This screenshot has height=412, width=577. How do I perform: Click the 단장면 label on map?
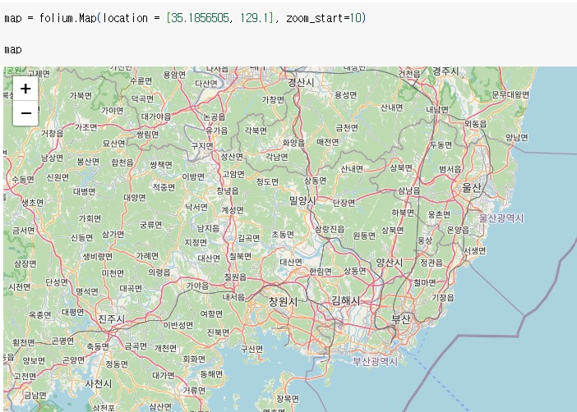pos(344,203)
